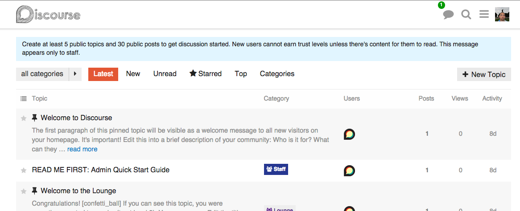520x211 pixels.
Task: Switch to the New tab
Action: coord(133,74)
